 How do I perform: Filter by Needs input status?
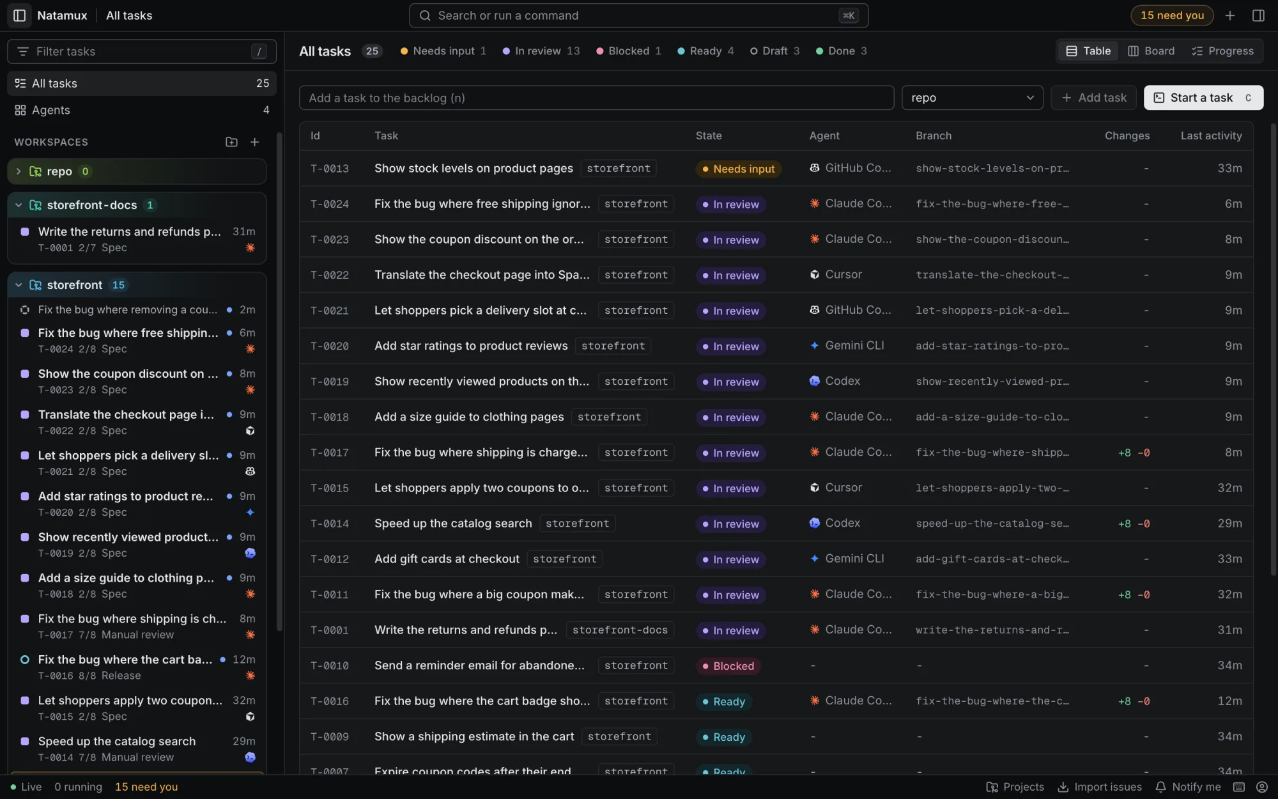(443, 51)
